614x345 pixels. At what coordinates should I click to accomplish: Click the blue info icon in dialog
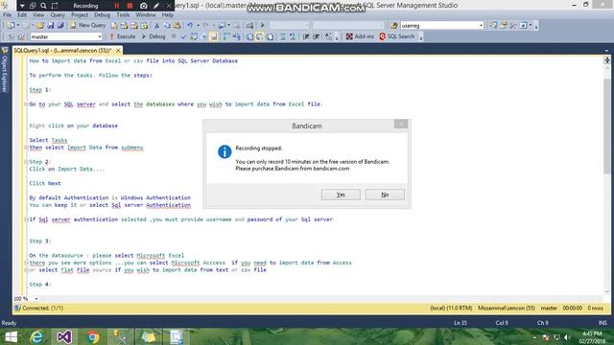point(224,151)
